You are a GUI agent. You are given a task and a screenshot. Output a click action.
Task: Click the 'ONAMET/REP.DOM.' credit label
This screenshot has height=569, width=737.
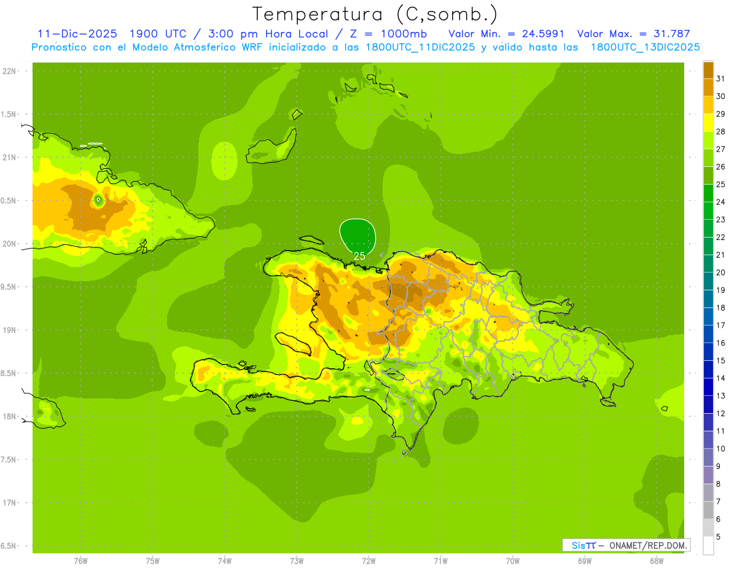[647, 545]
